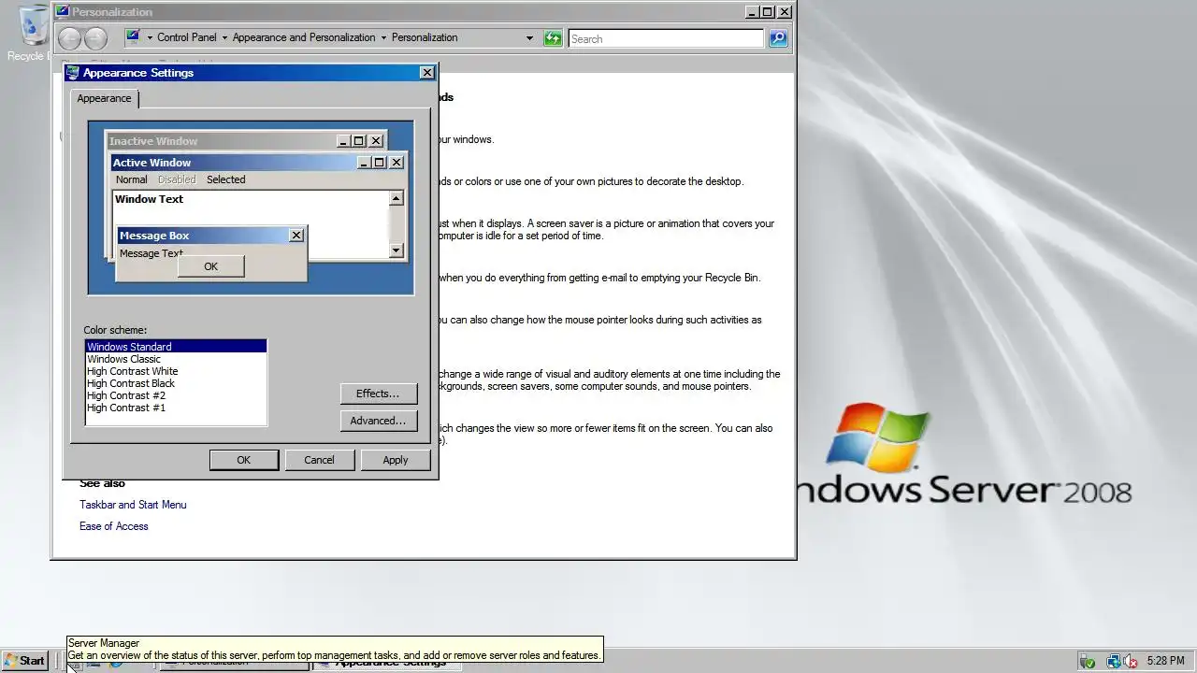
Task: Click Selected in the preview menu bar
Action: [225, 179]
